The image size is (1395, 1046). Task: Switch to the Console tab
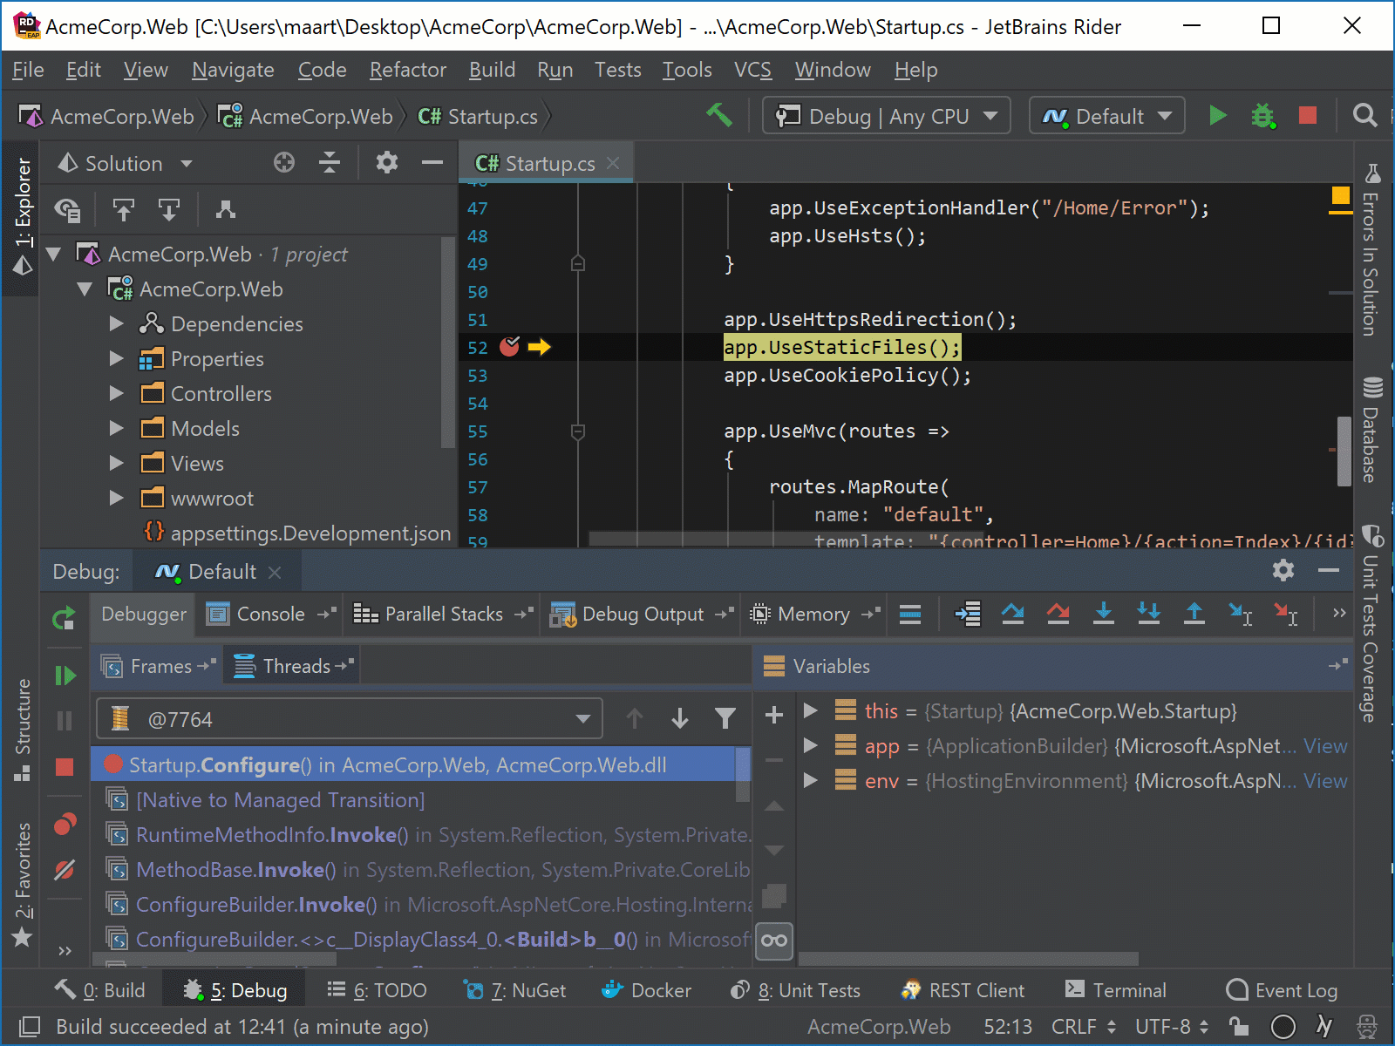coord(270,615)
